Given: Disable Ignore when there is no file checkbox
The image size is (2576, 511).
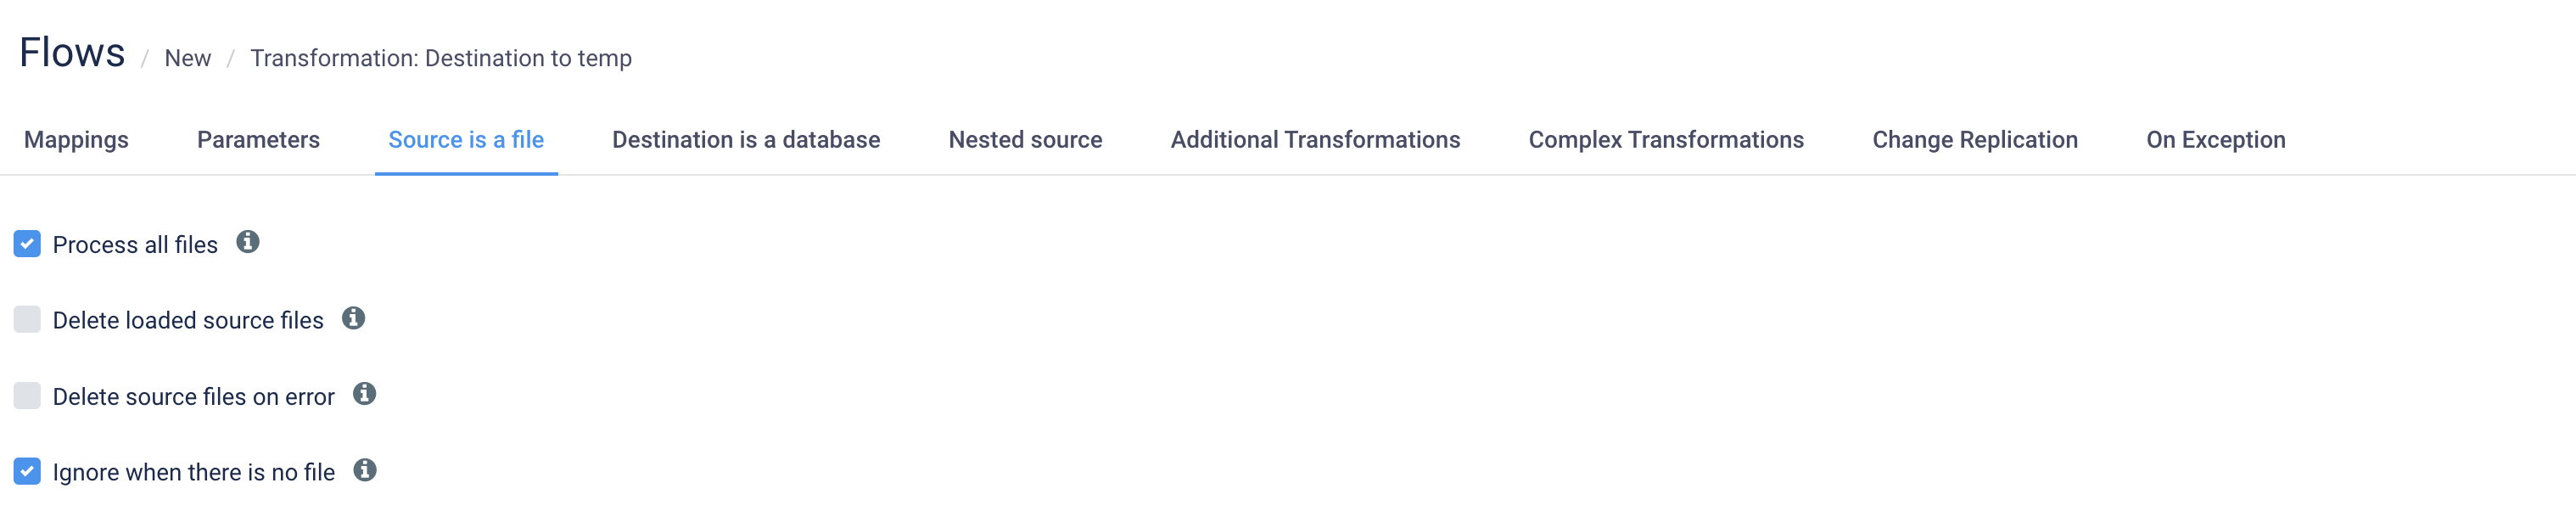Looking at the screenshot, I should pos(27,471).
